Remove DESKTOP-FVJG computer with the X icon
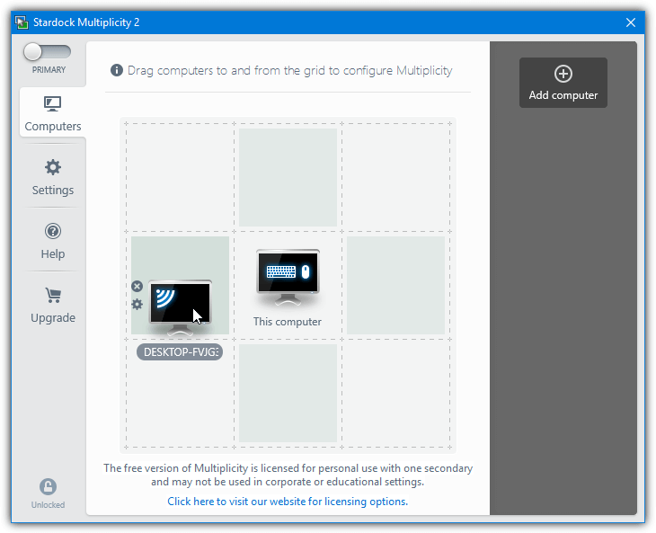Viewport: 656px width, 533px height. 137,286
